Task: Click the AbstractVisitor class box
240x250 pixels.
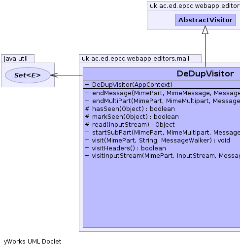Action: [x=205, y=20]
